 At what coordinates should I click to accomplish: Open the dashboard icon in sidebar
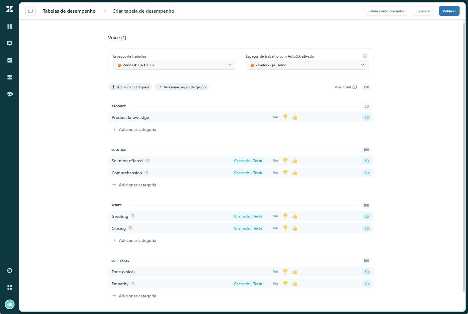pyautogui.click(x=10, y=27)
